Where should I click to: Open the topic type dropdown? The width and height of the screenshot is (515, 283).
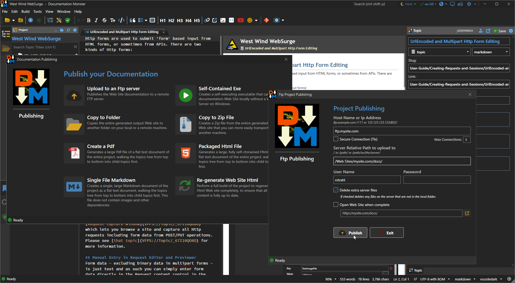(440, 52)
